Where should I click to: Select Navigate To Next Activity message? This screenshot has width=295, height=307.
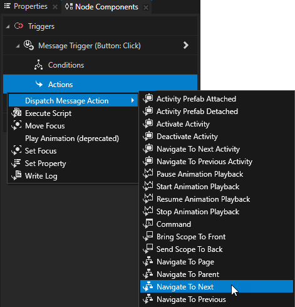click(x=217, y=149)
